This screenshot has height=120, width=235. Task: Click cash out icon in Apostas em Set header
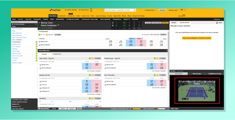coord(93,75)
